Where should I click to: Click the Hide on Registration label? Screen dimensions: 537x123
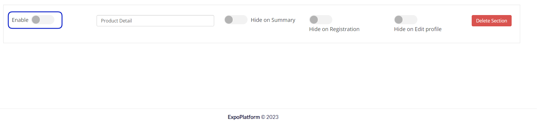point(334,29)
